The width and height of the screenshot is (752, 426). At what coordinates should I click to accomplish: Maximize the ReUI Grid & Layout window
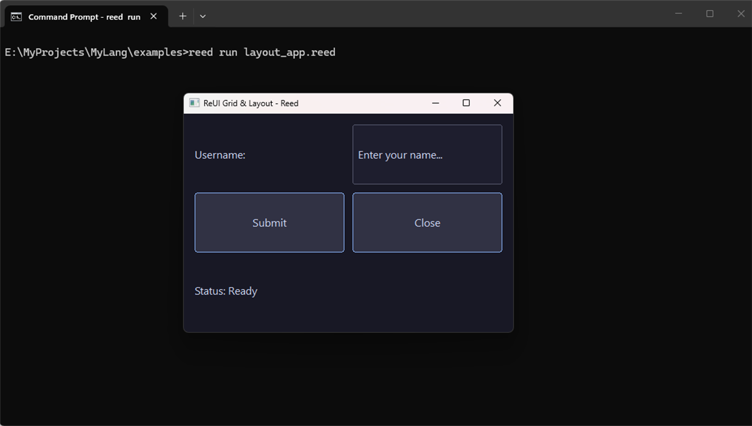[466, 103]
